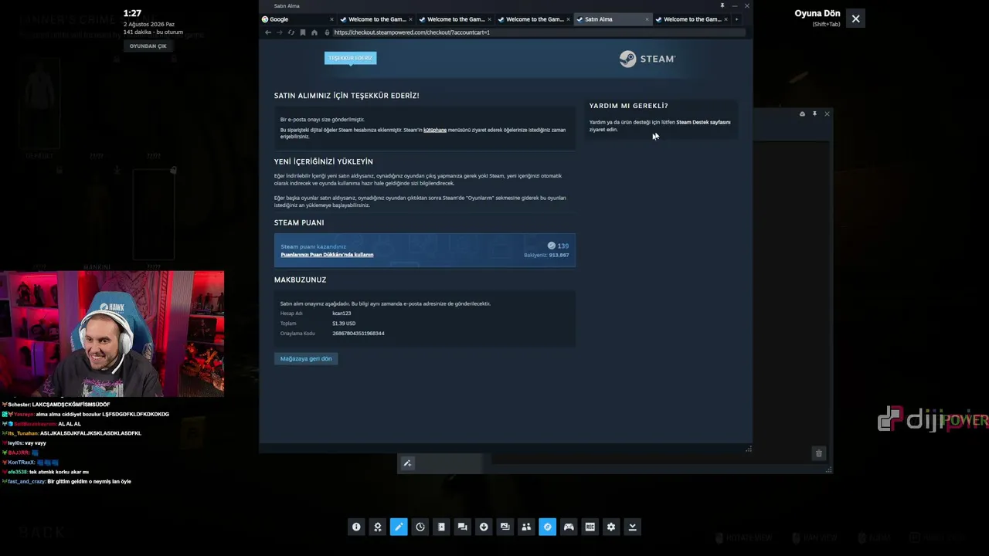Screen dimensions: 989x556
Task: Open a new browser tab with the plus button
Action: pos(736,19)
